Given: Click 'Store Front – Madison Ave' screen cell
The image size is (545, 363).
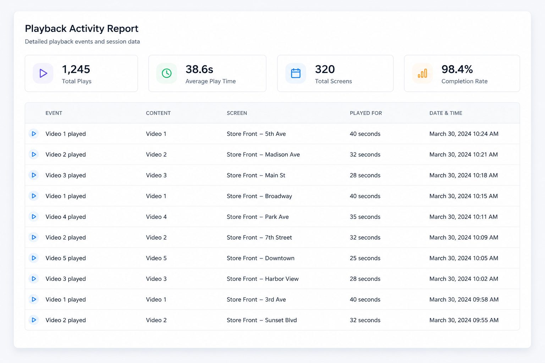Looking at the screenshot, I should (263, 155).
